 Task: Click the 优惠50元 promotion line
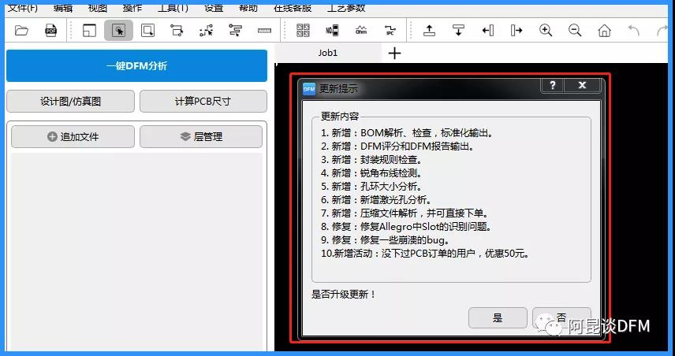point(425,254)
